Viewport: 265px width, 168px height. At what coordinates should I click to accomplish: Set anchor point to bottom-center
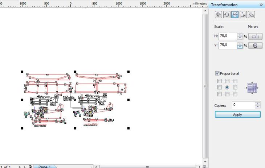(227, 94)
